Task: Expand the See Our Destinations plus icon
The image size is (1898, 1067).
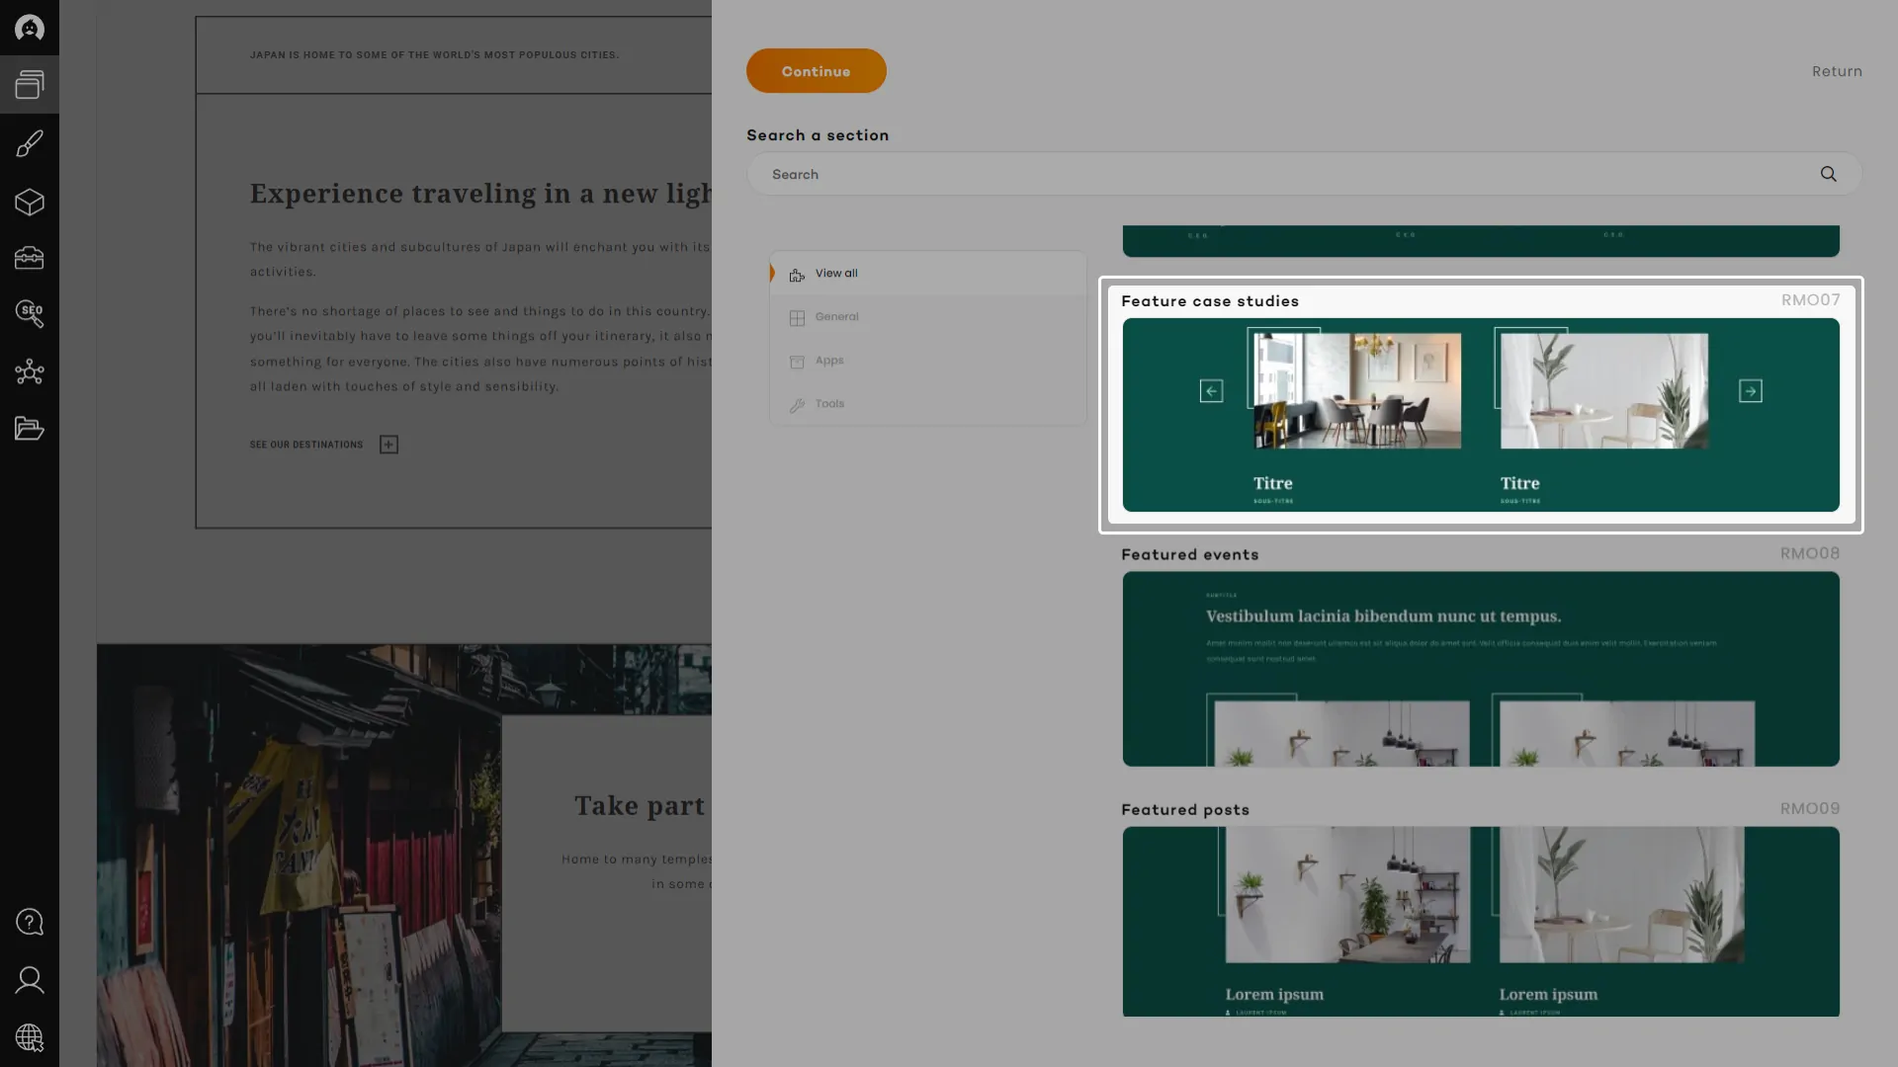Action: click(388, 445)
